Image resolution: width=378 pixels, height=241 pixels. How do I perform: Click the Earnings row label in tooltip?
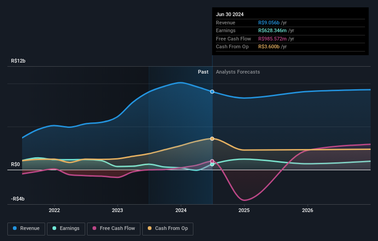[x=226, y=30]
